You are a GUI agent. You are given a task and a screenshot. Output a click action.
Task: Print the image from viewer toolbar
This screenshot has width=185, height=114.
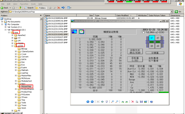(x=137, y=102)
